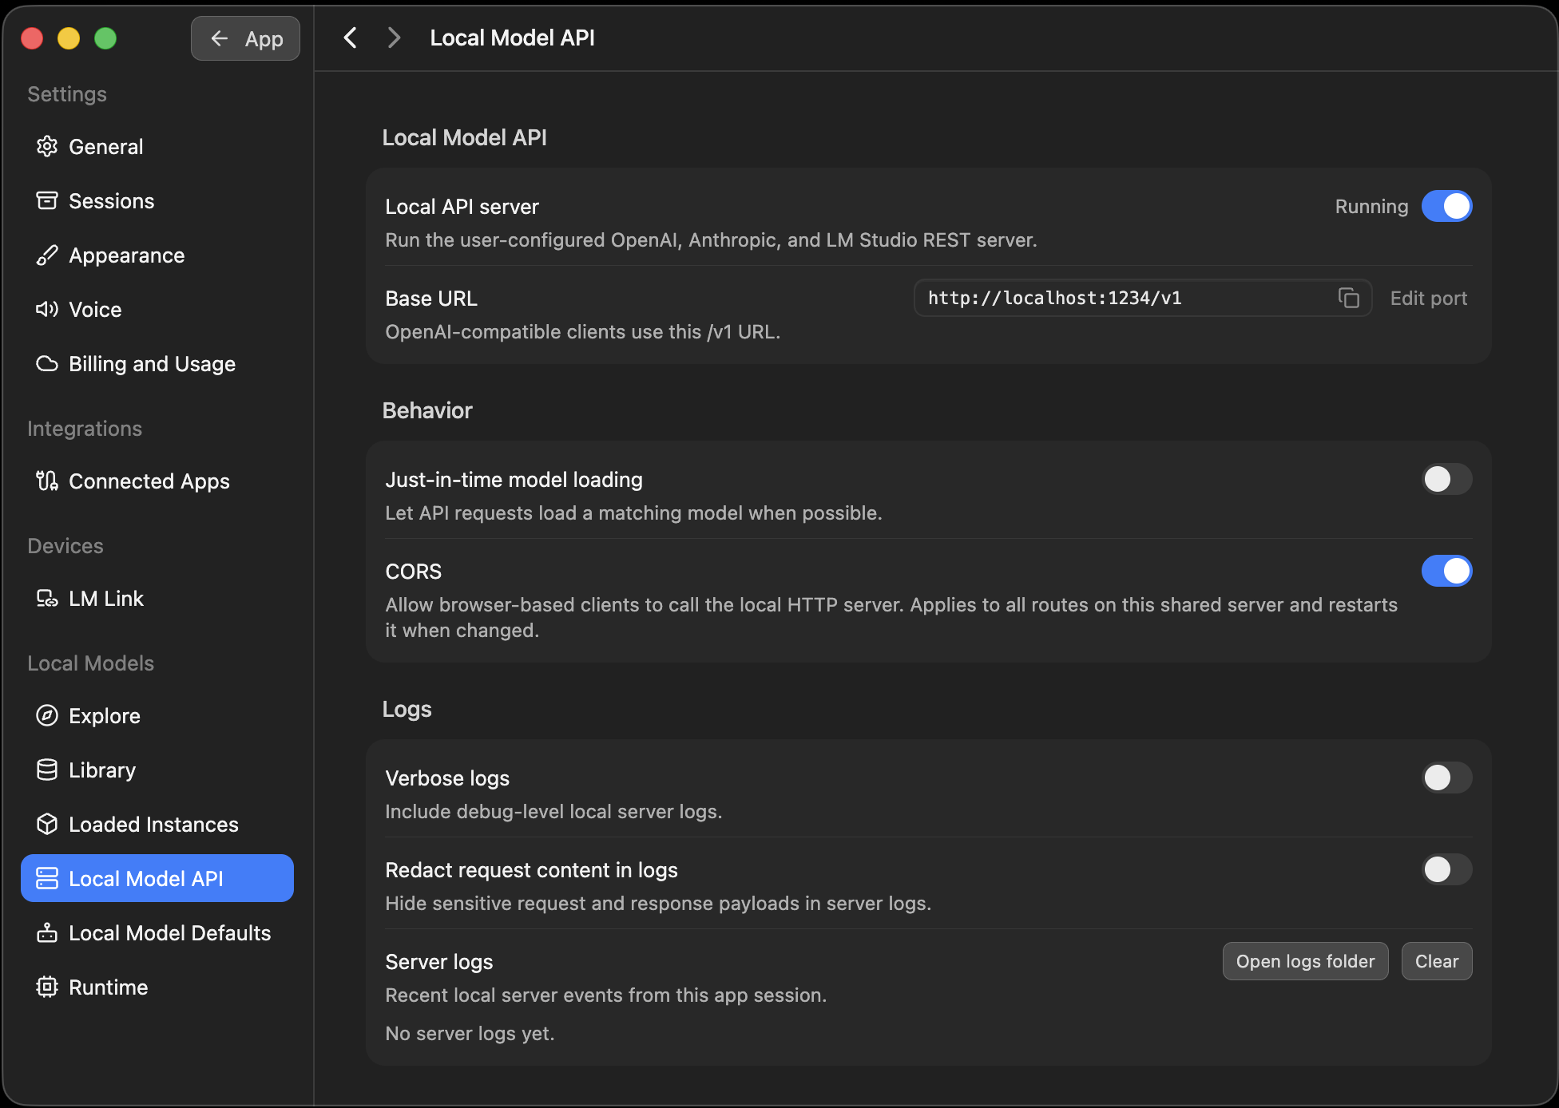
Task: Click the "Running" status label
Action: tap(1371, 206)
